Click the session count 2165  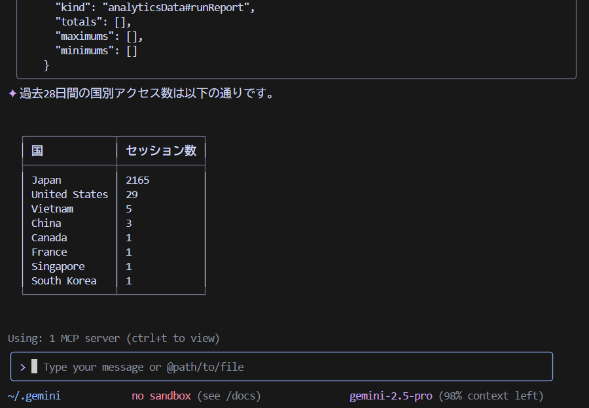(x=137, y=180)
